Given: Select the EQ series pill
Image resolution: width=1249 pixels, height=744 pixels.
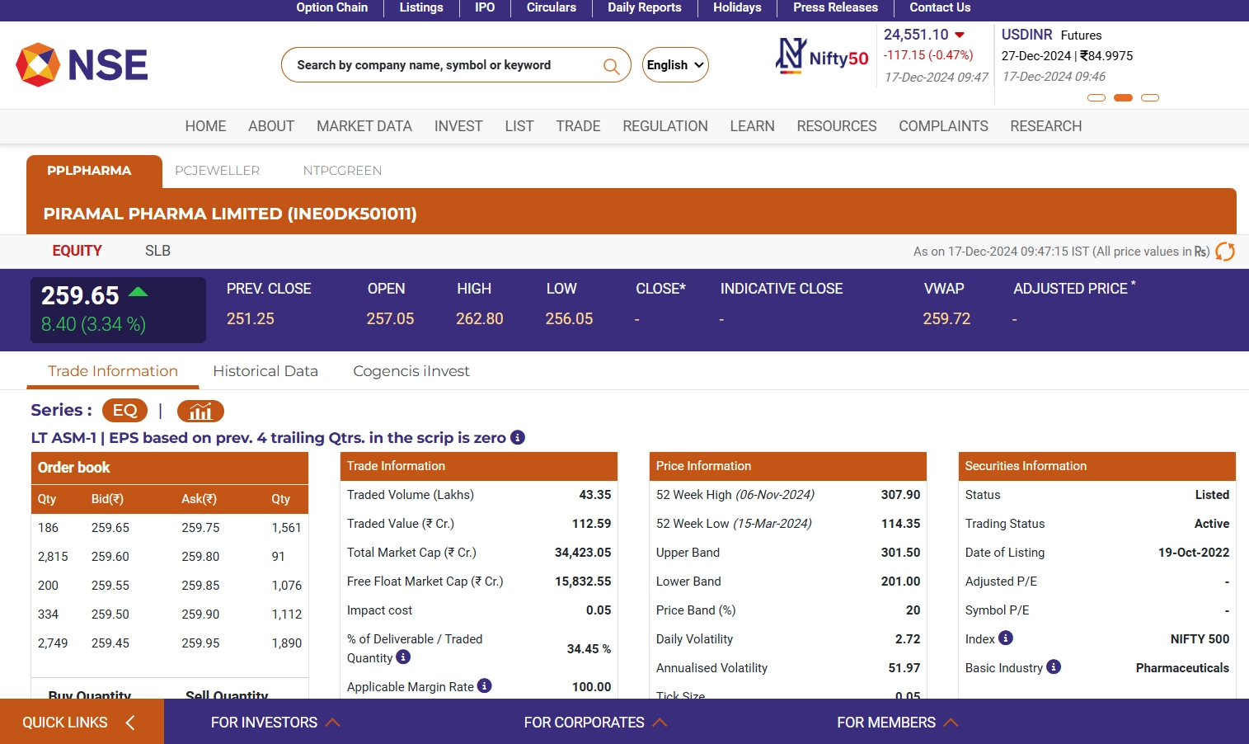Looking at the screenshot, I should pyautogui.click(x=124, y=411).
